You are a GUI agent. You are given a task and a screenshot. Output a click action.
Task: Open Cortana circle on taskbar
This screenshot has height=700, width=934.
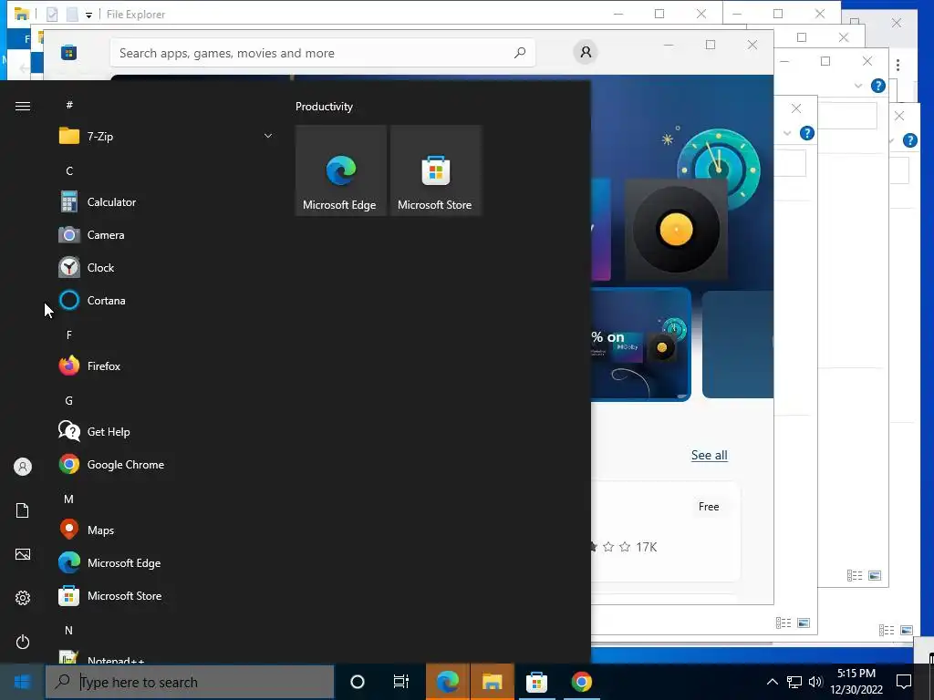click(358, 682)
